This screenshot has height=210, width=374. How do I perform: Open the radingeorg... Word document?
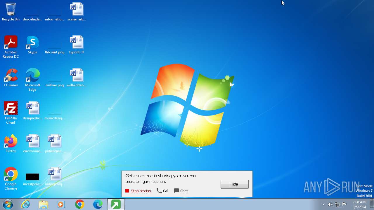(55, 177)
